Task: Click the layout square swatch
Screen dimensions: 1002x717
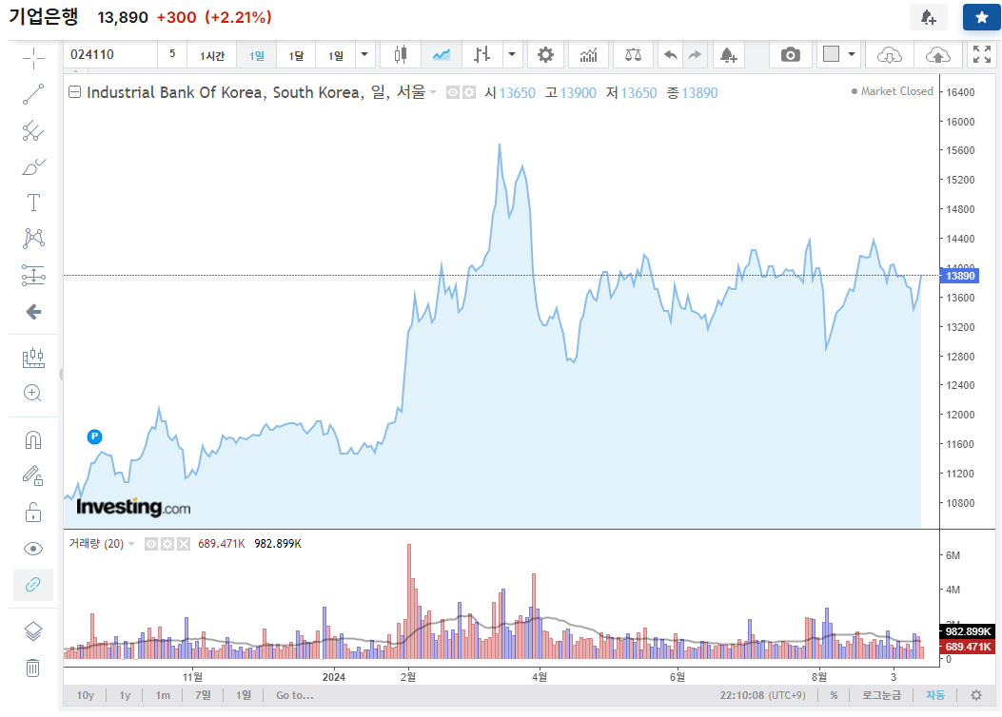Action: coord(831,54)
